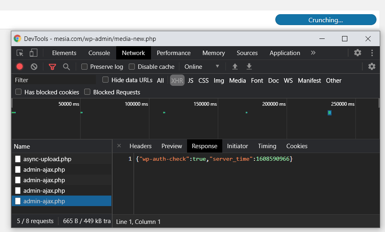Screen dimensions: 385x232
Task: Open the Memory tab
Action: 214,53
